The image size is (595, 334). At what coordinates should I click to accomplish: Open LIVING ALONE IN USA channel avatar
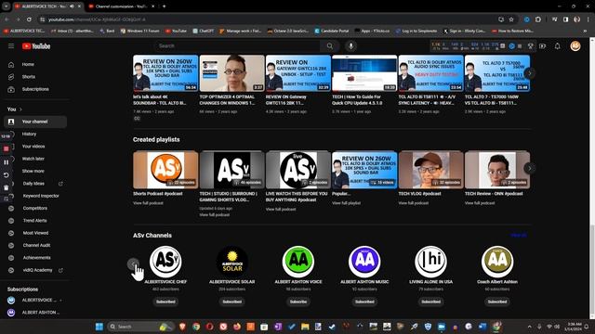(430, 261)
